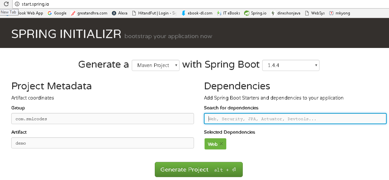Expand the Maven Project type dropdown
Viewport: 389px width, 180px height.
pyautogui.click(x=155, y=65)
